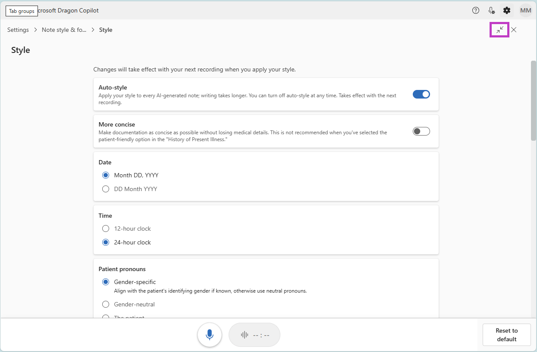Viewport: 537px width, 352px height.
Task: Select the DD Month YYYY date format
Action: click(106, 189)
